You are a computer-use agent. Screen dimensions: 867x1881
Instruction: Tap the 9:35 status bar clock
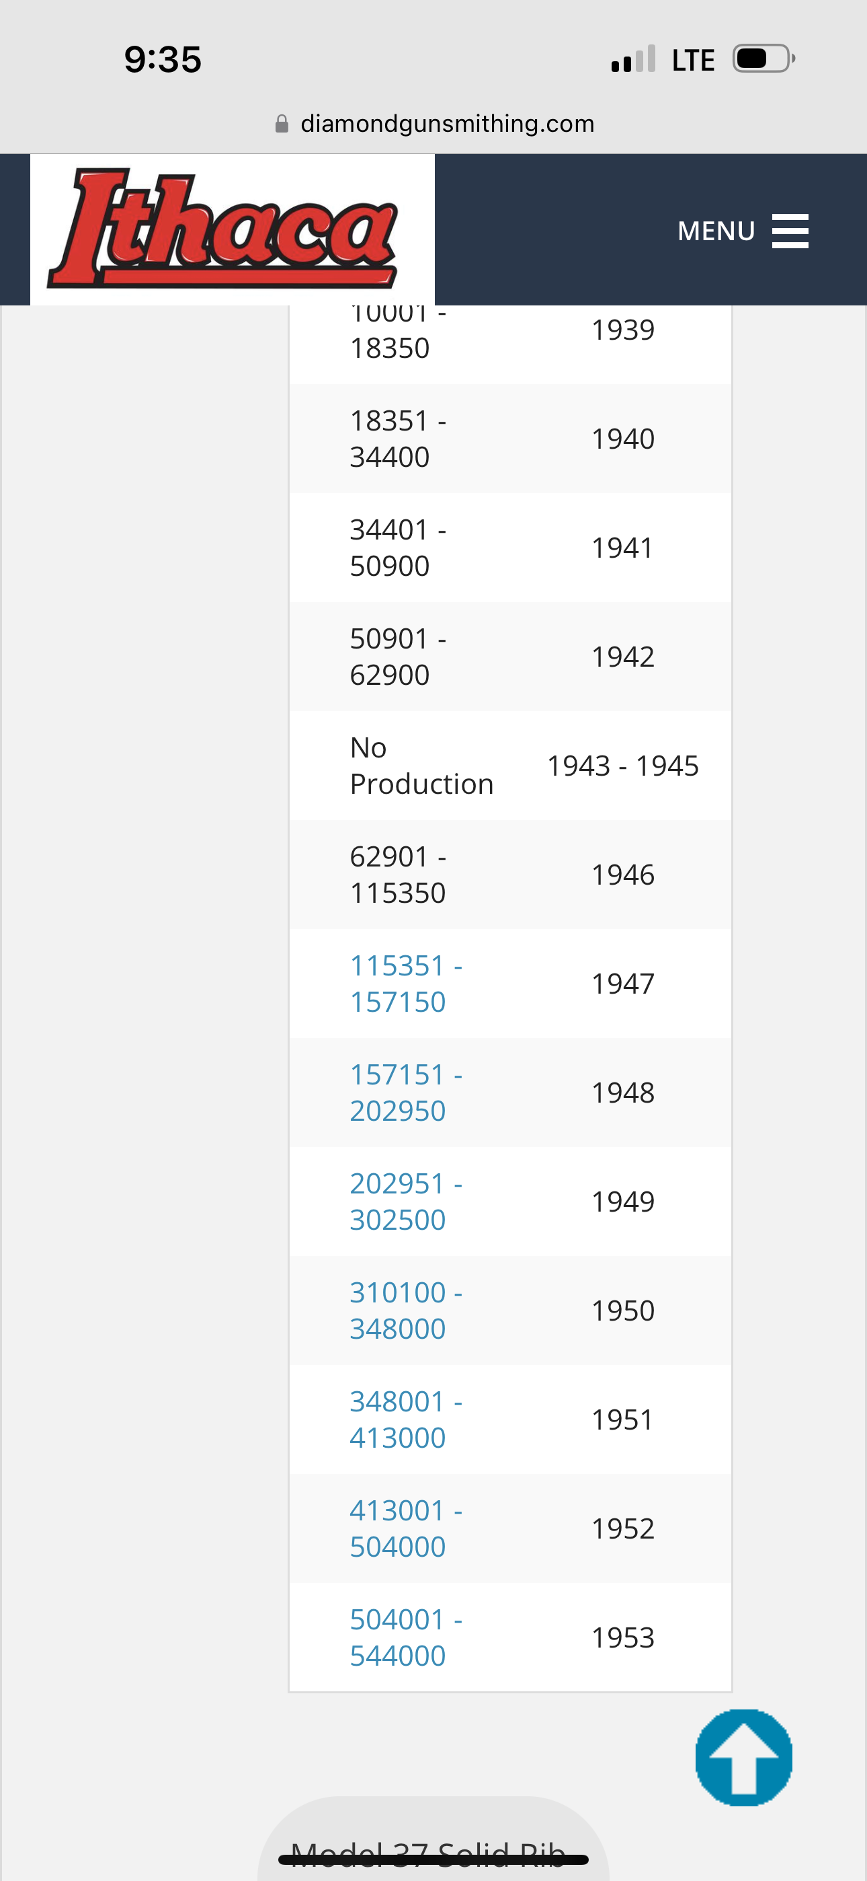(162, 59)
